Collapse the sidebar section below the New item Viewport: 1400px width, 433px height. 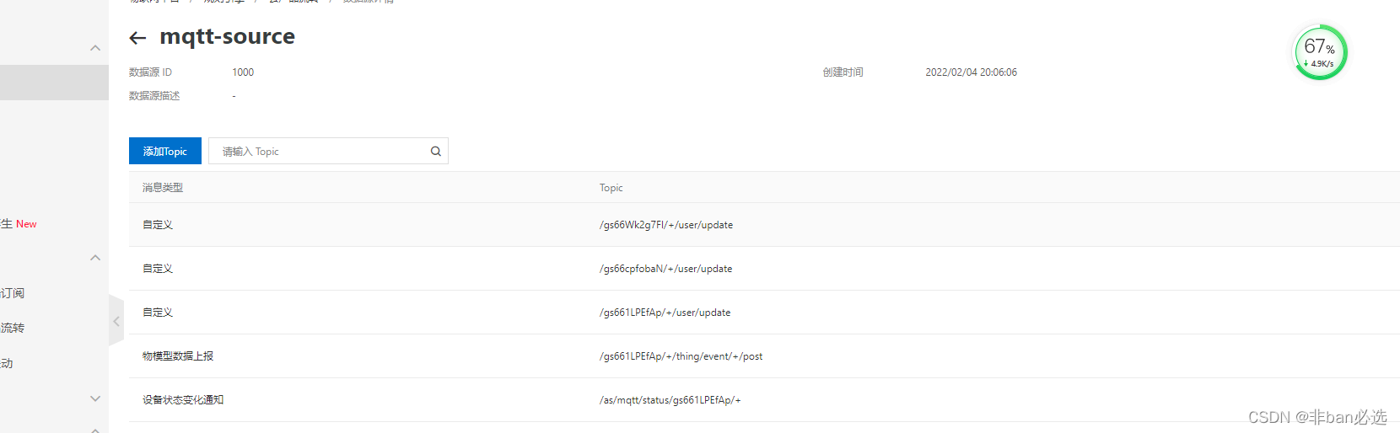pyautogui.click(x=95, y=258)
